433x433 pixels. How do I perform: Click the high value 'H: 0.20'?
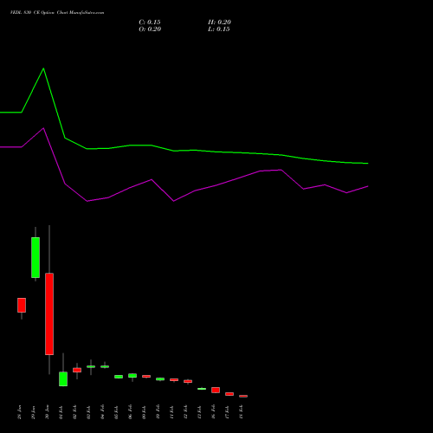[219, 23]
